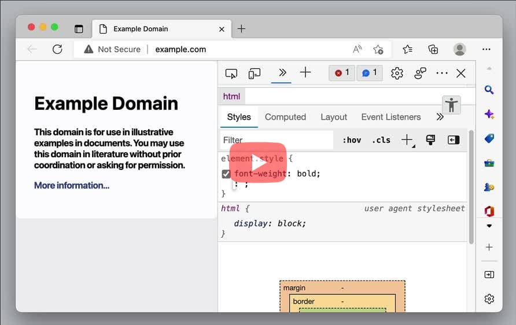Open the issues count badge
The height and width of the screenshot is (325, 516).
coord(370,73)
